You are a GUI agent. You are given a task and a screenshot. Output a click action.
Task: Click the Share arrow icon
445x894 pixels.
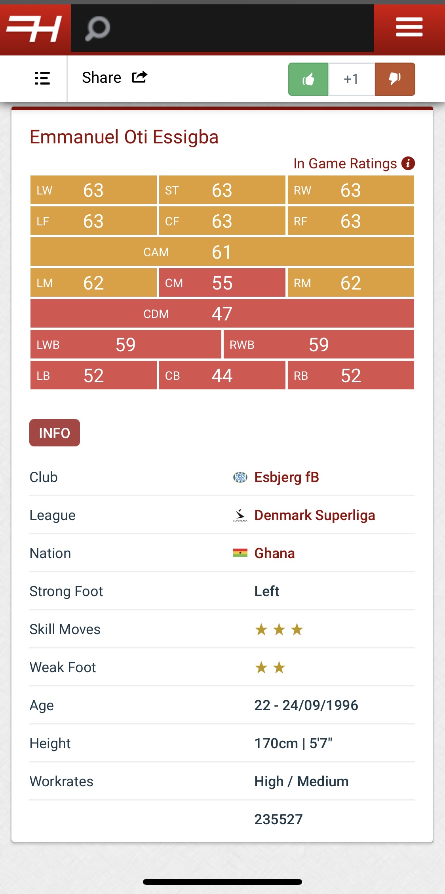point(139,77)
